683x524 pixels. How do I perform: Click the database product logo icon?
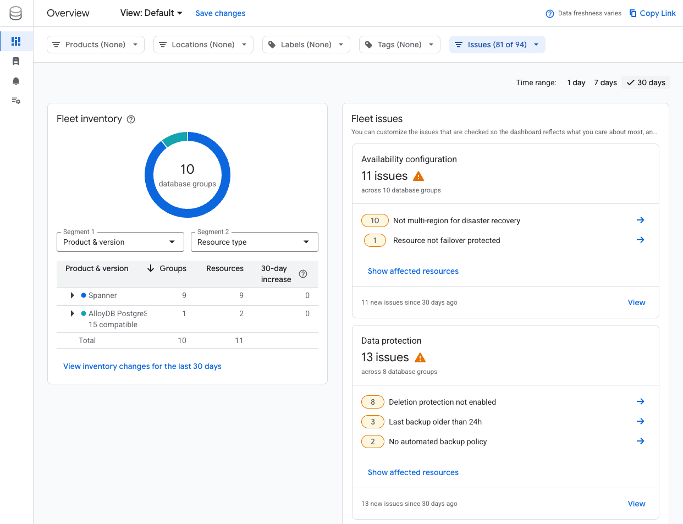pyautogui.click(x=16, y=13)
